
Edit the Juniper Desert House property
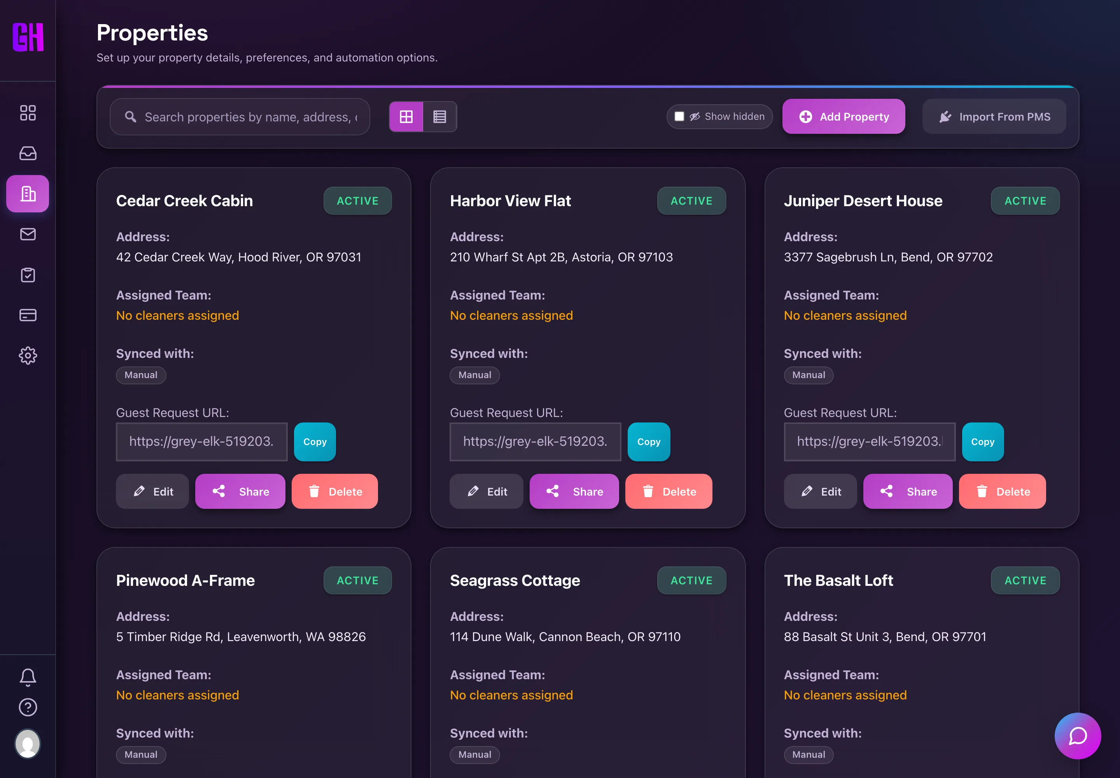(x=820, y=491)
